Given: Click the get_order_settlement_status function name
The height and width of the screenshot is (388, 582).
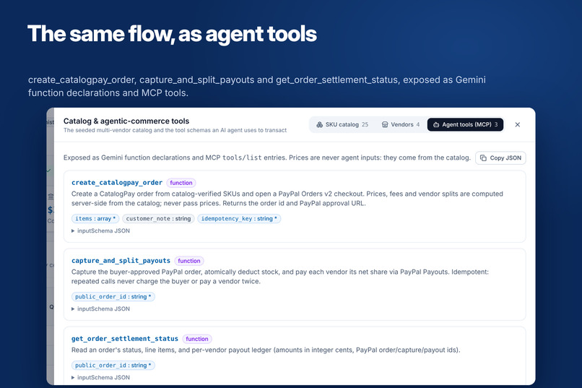Looking at the screenshot, I should [125, 339].
